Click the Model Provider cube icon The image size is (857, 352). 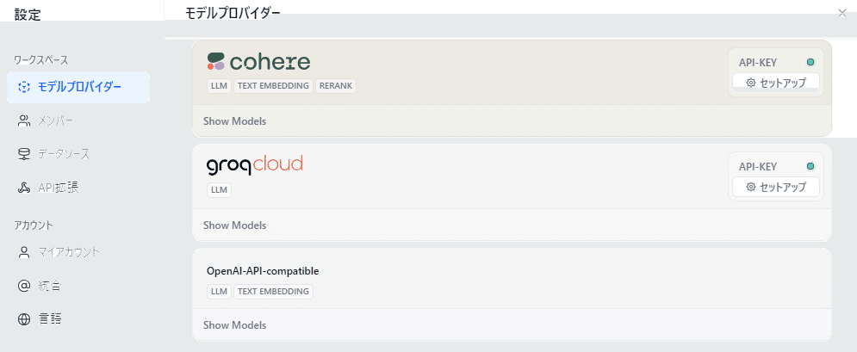tap(24, 87)
